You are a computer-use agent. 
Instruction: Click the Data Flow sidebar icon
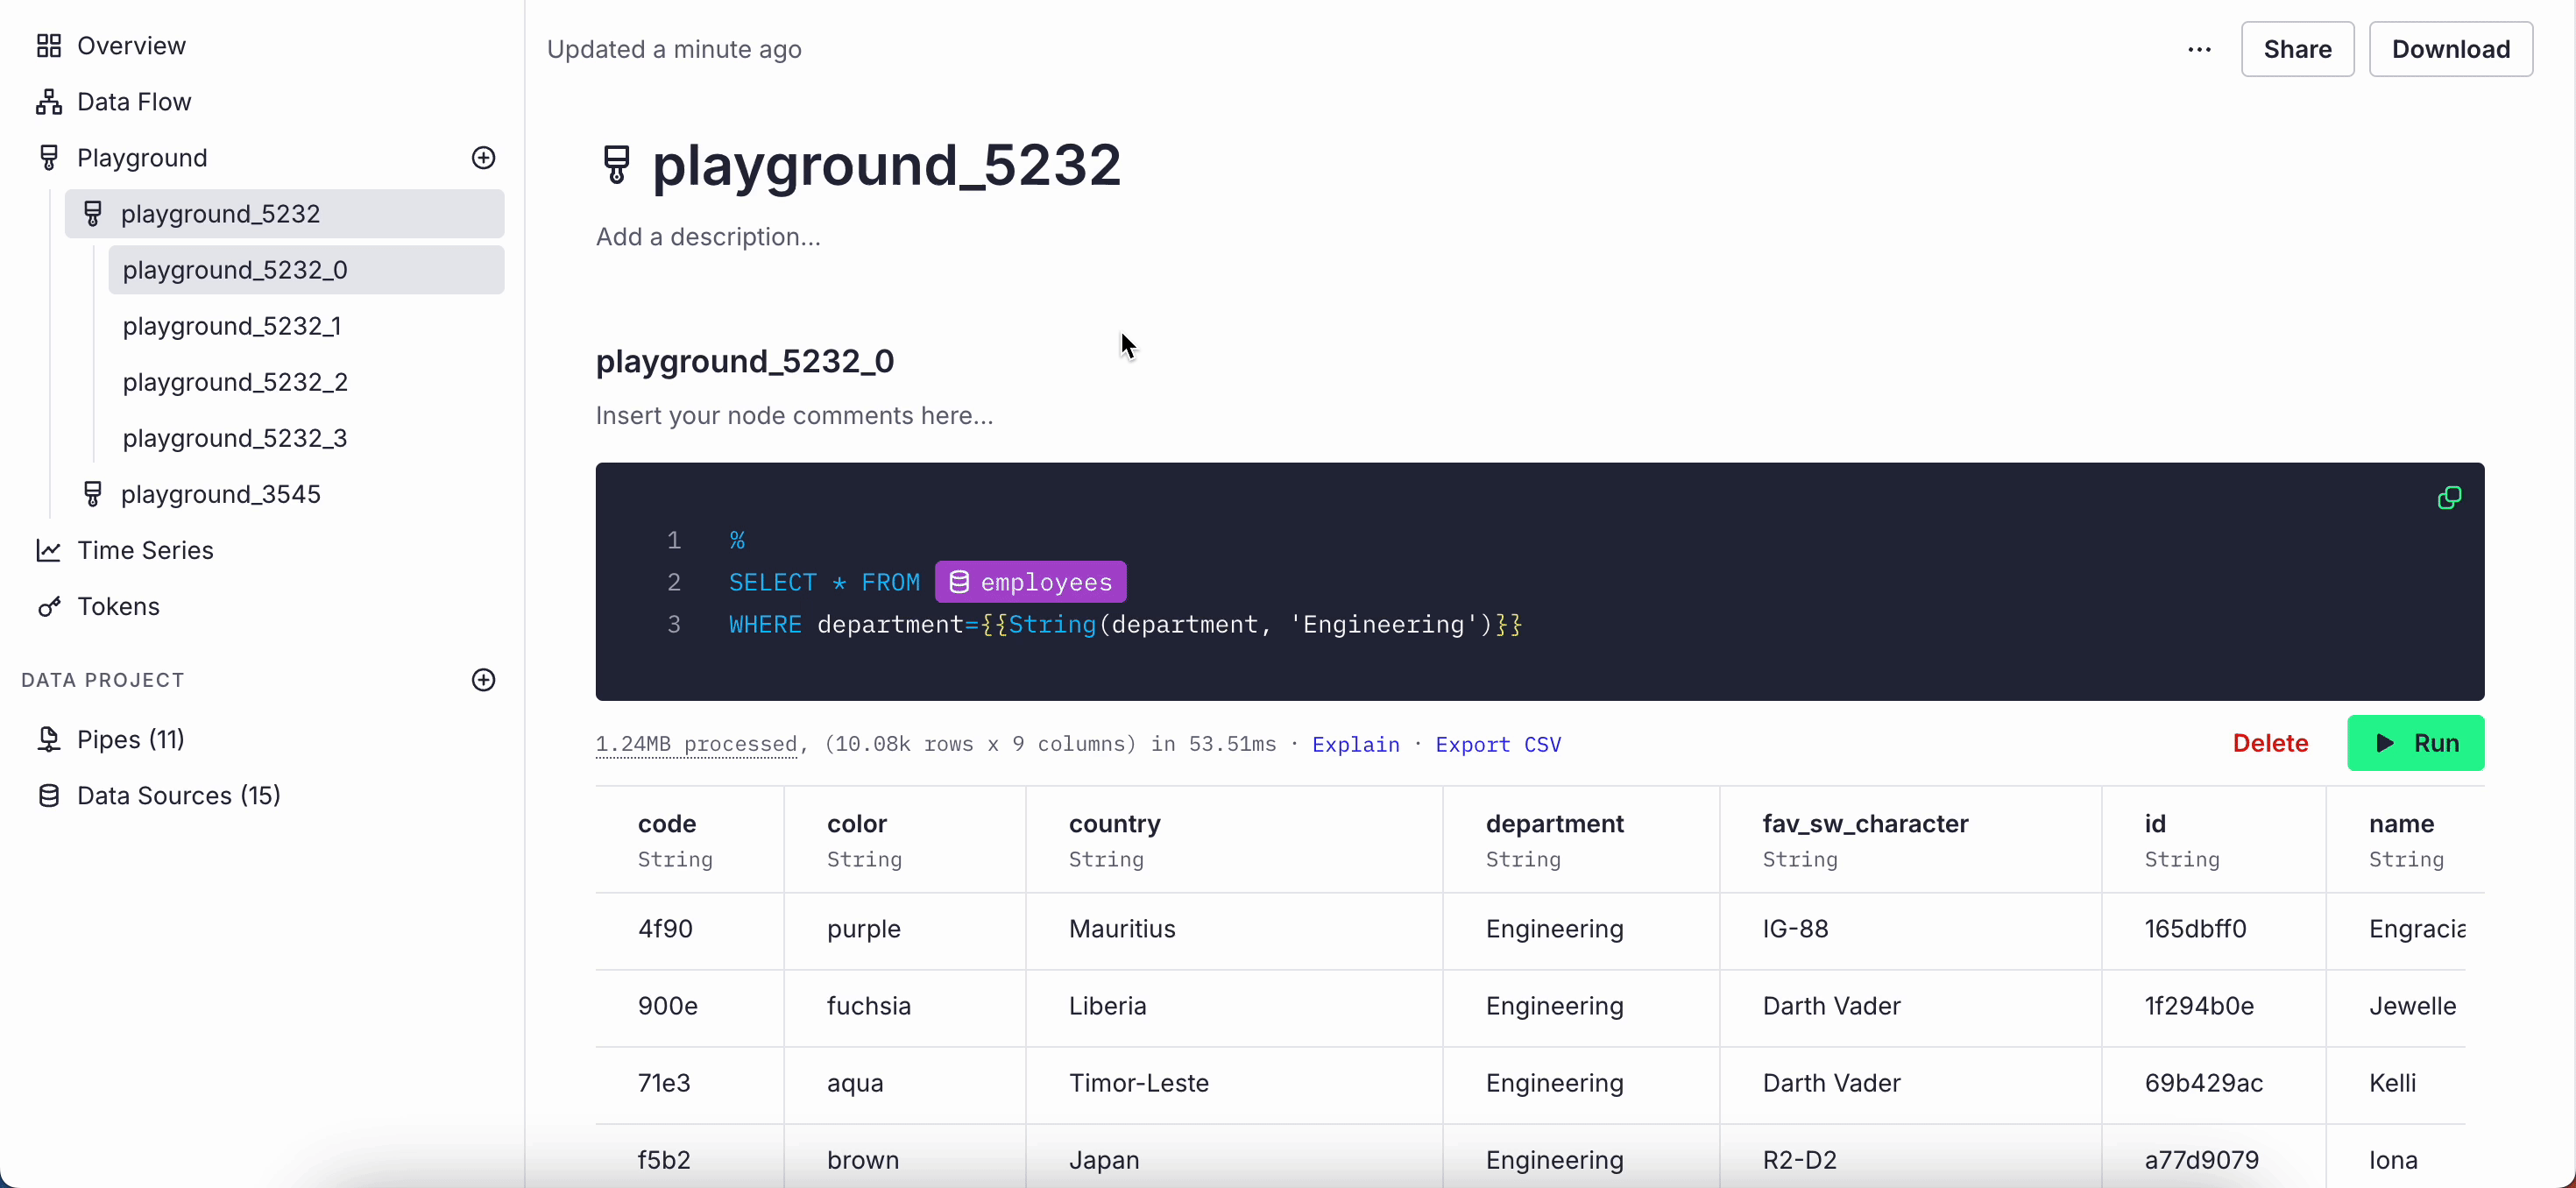pos(48,102)
